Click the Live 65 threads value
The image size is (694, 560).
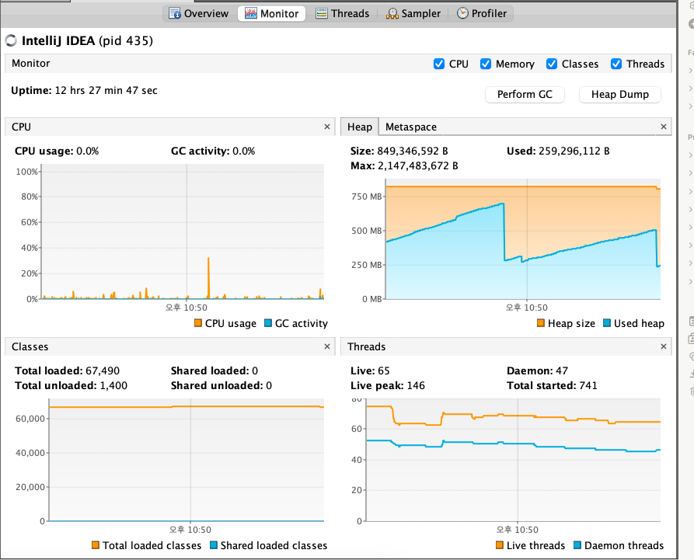(x=384, y=370)
